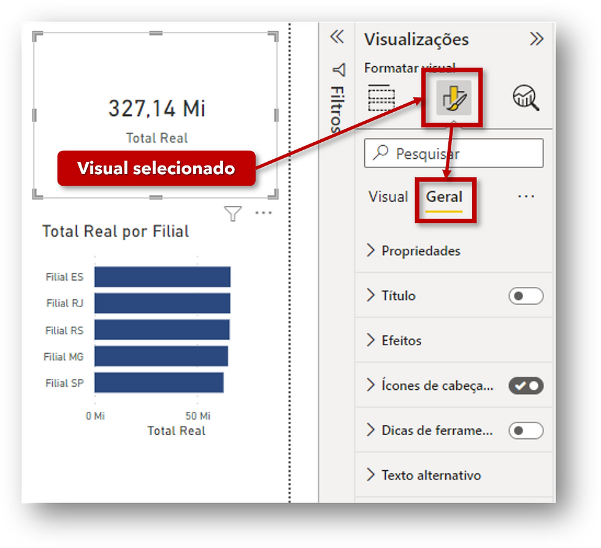Select the 327,14 Mi card value
The image size is (601, 548).
[157, 108]
